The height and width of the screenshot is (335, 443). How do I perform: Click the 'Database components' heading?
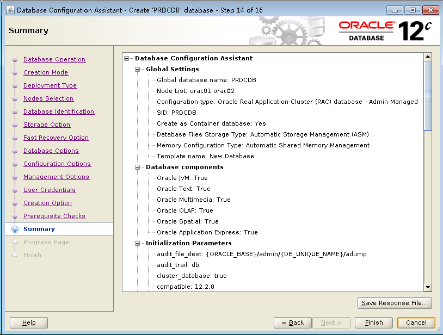pos(184,167)
